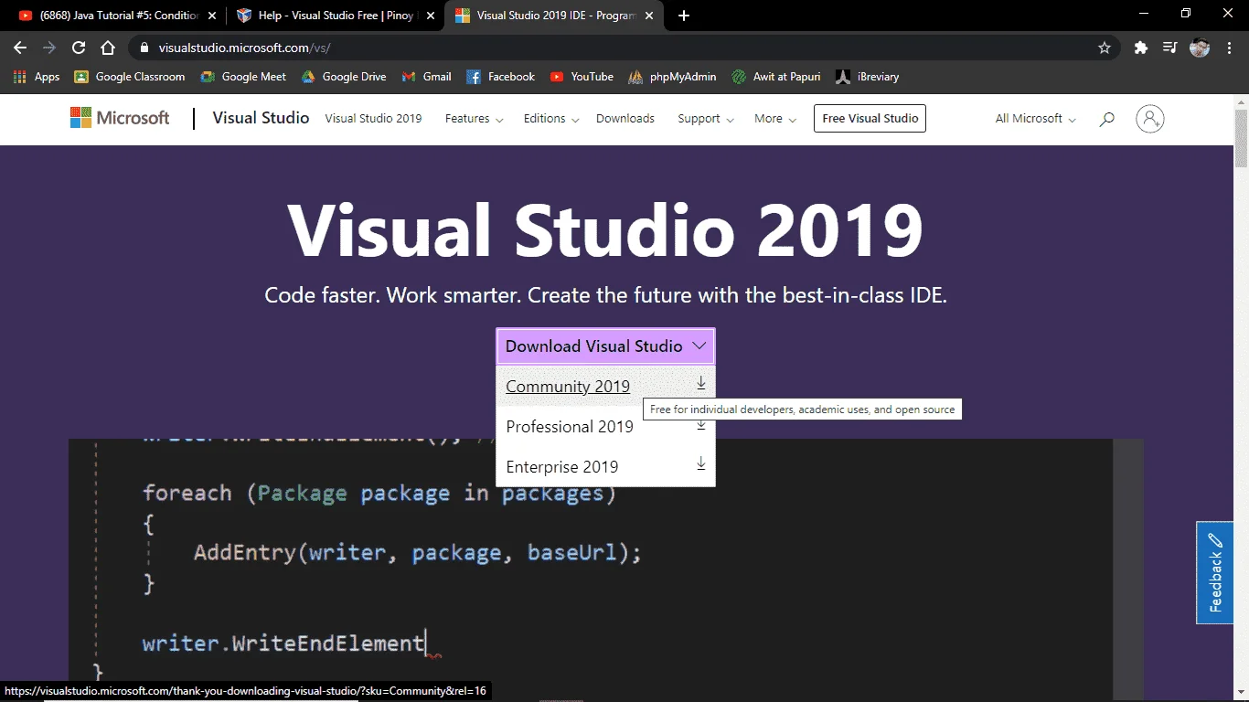This screenshot has height=702, width=1249.
Task: Reload the current page
Action: click(x=79, y=48)
